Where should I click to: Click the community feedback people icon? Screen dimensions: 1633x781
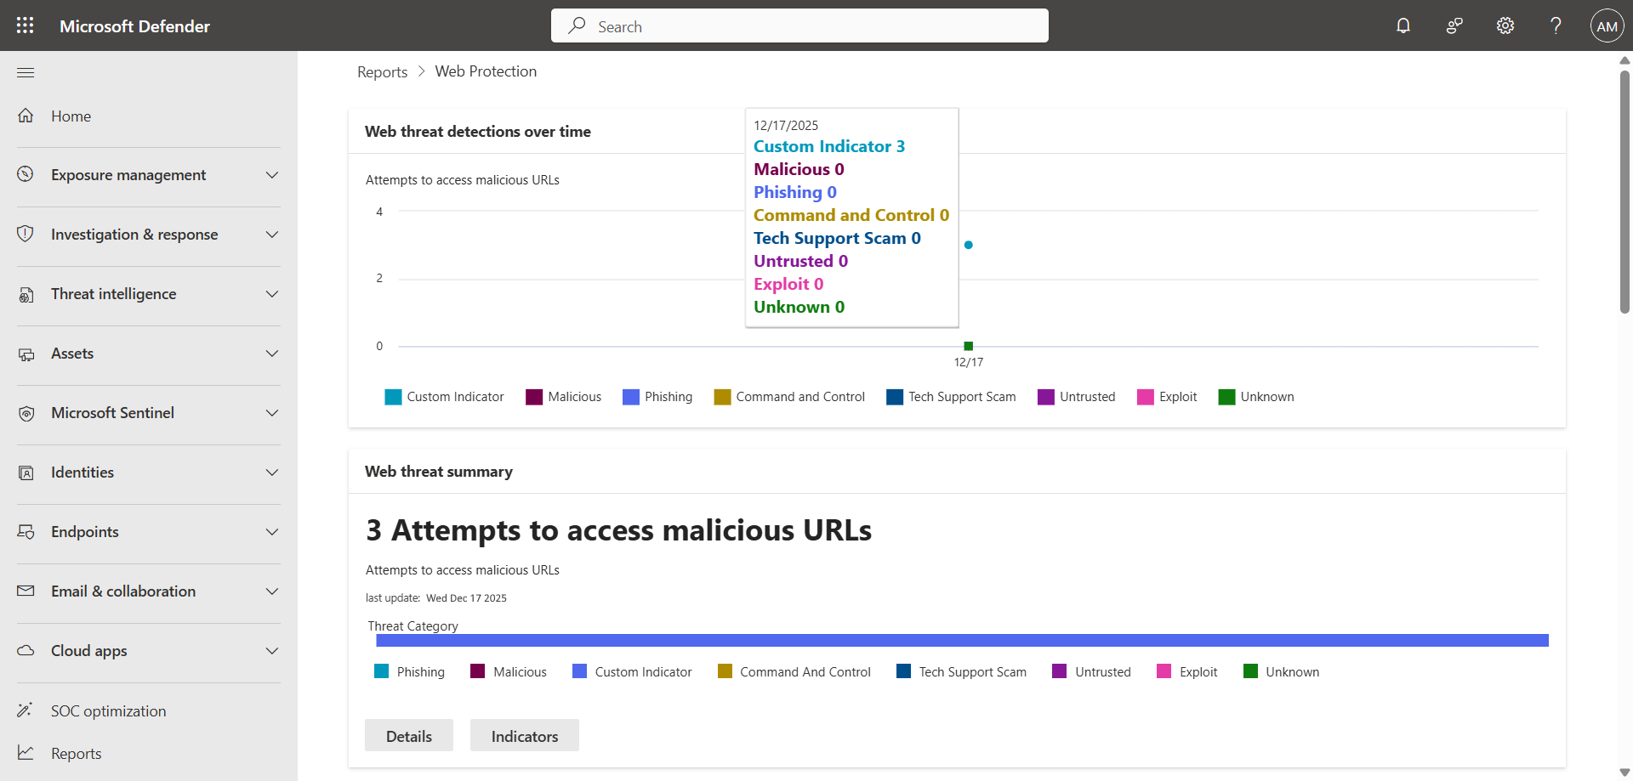point(1454,25)
